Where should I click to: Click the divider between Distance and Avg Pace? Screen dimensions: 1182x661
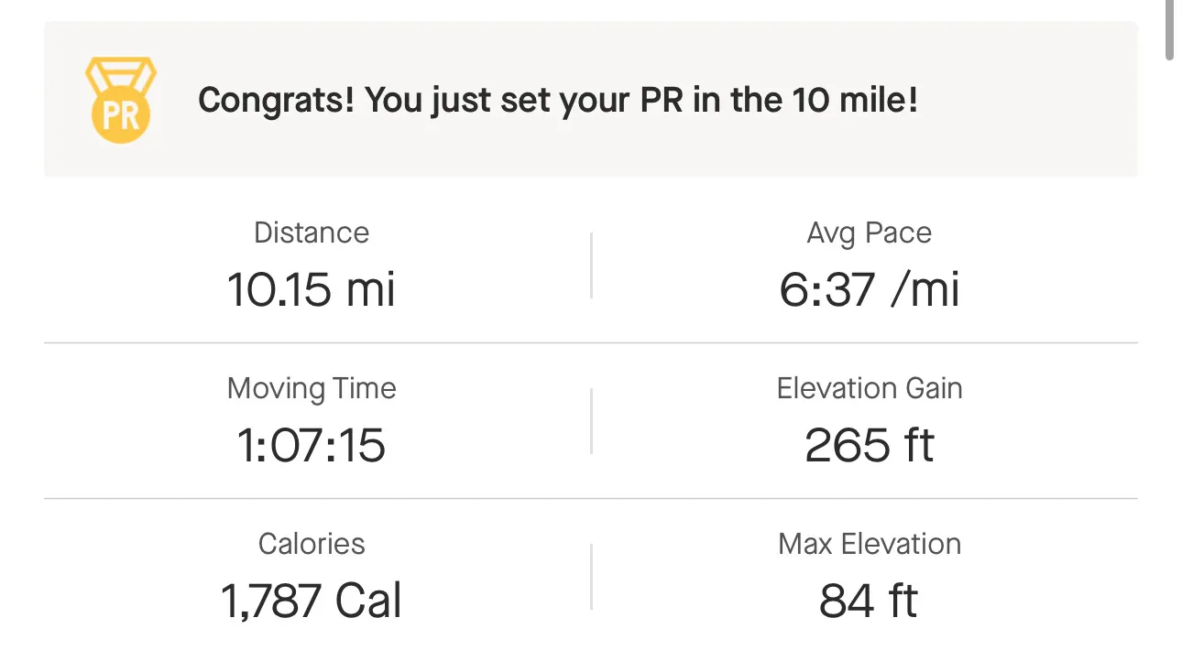point(591,265)
